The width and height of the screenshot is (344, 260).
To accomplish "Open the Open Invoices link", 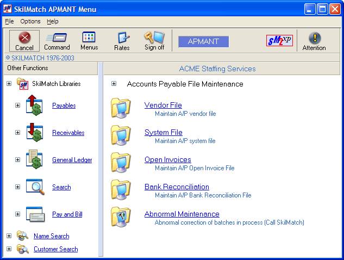I will click(x=167, y=159).
